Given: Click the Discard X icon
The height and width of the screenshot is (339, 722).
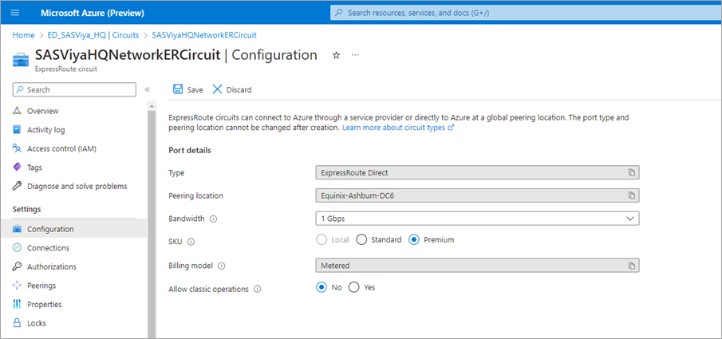Looking at the screenshot, I should tap(217, 89).
